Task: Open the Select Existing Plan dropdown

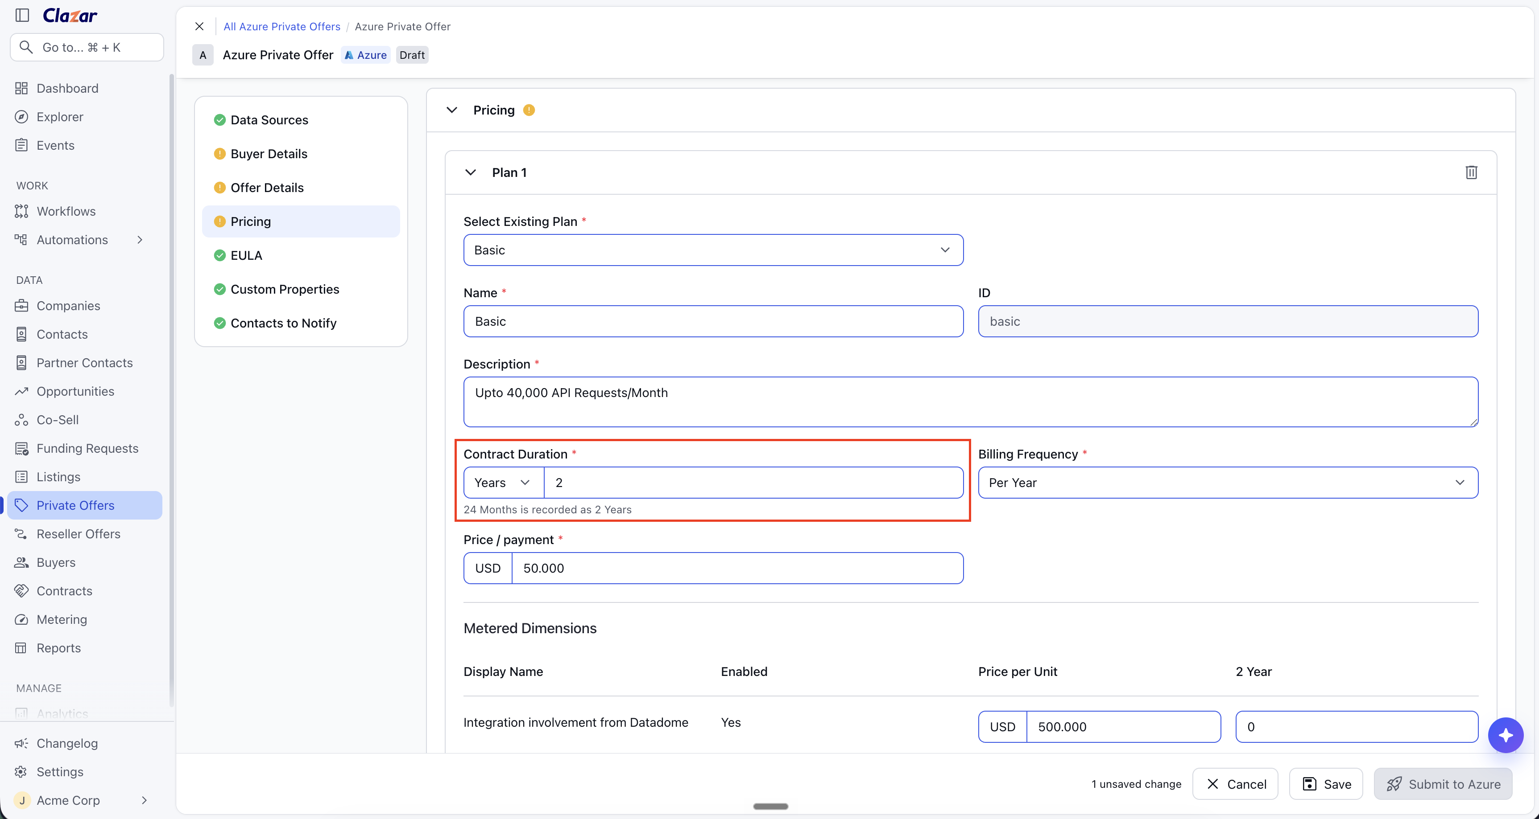Action: 713,250
